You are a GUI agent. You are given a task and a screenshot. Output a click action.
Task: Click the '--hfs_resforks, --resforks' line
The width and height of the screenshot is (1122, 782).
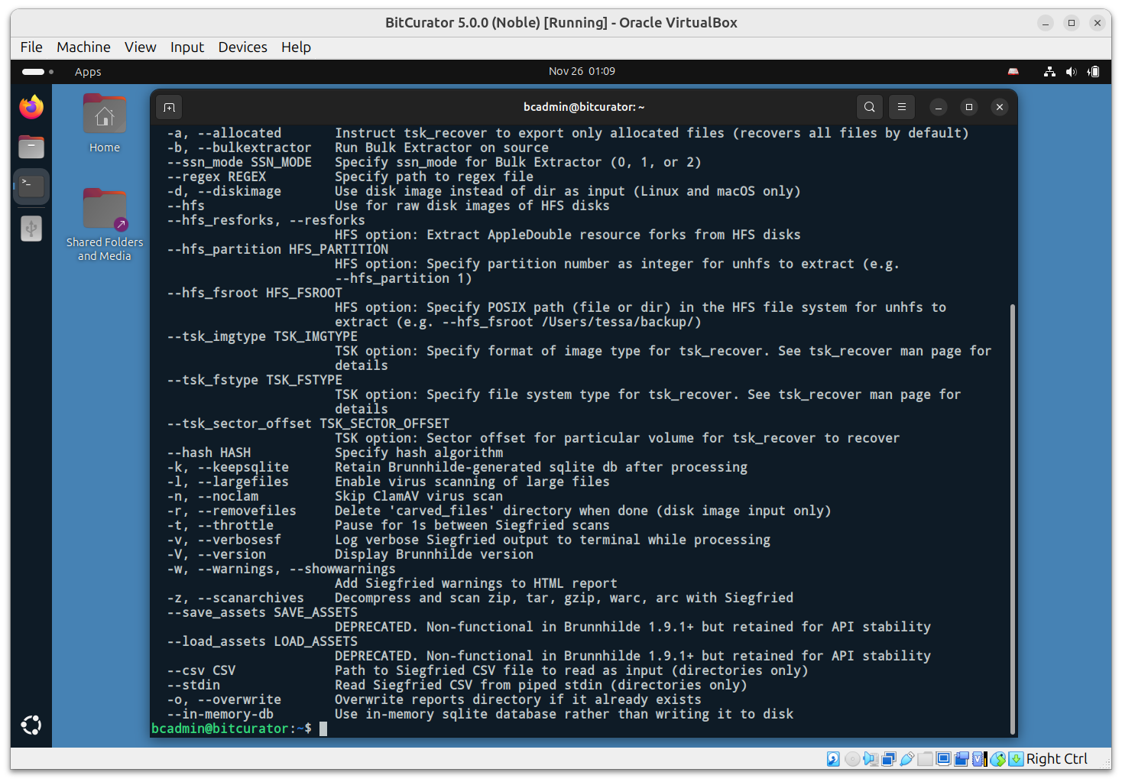click(x=266, y=220)
